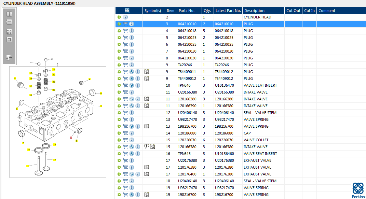
Task: Click the CYLINDER HEAD ASSEMBLY title
Action: (x=39, y=3)
